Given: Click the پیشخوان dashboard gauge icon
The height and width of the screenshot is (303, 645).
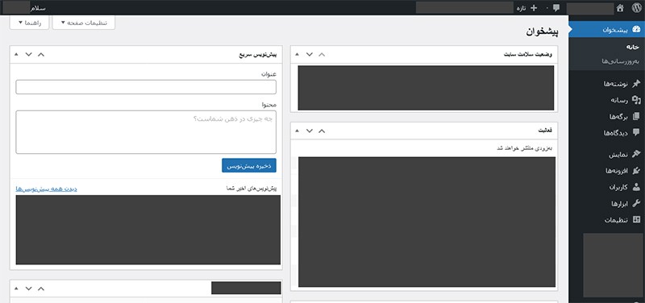Looking at the screenshot, I should [636, 30].
